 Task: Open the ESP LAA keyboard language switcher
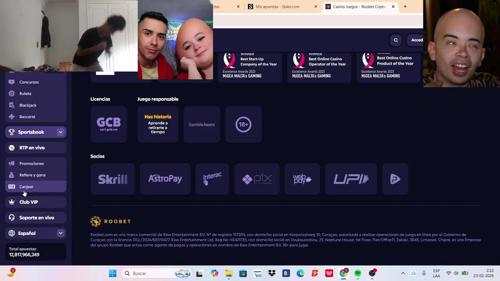click(x=436, y=274)
